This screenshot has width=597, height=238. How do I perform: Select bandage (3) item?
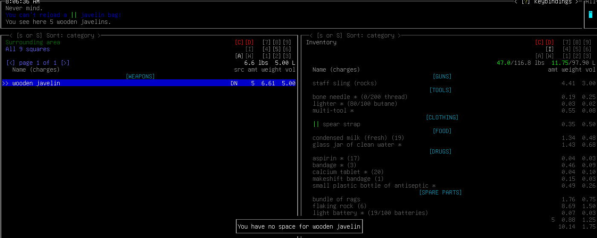pos(454,165)
